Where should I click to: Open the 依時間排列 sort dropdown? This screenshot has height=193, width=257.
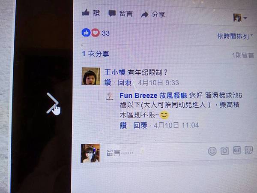click(235, 36)
